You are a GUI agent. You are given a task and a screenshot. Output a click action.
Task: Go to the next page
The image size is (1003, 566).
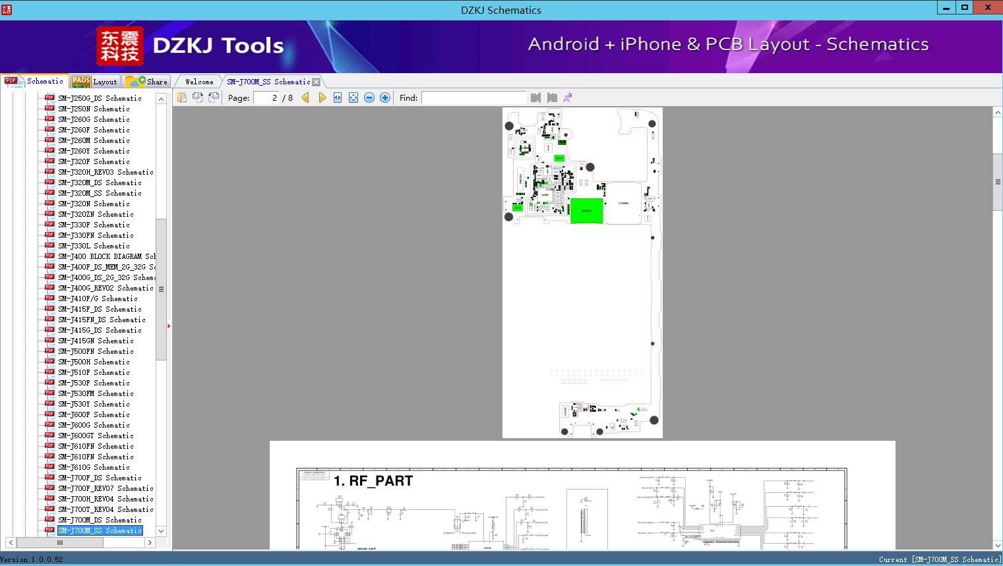[322, 98]
